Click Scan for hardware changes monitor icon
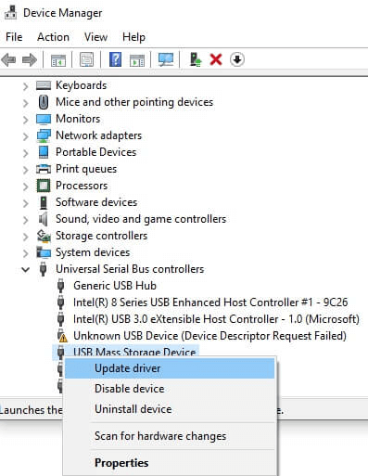The width and height of the screenshot is (368, 476). coord(166,59)
